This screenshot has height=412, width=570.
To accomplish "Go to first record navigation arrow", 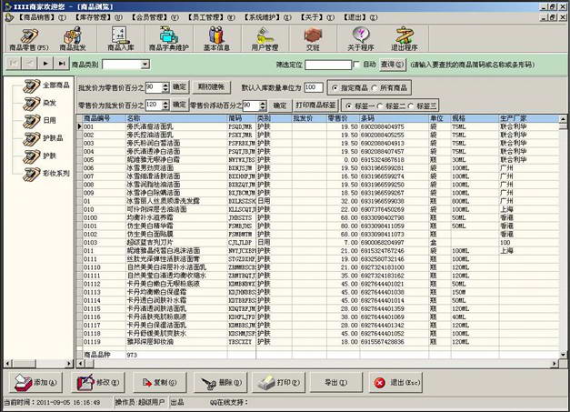I will (x=14, y=64).
